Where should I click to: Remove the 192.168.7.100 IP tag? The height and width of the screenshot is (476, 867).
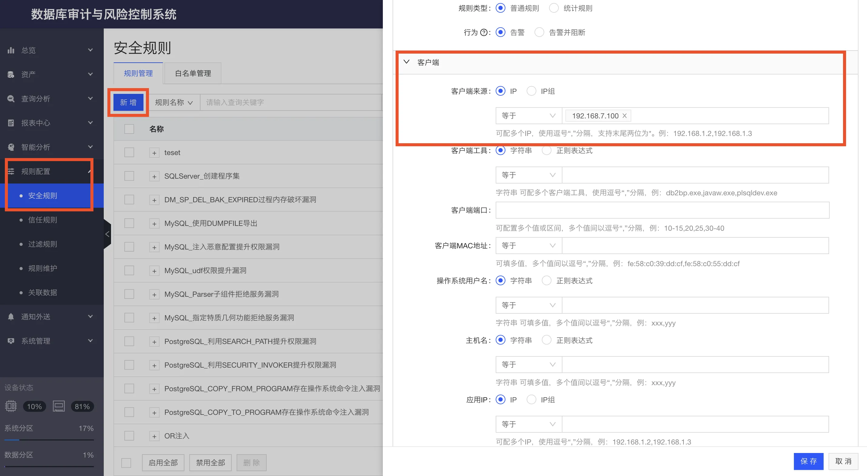[x=624, y=116]
